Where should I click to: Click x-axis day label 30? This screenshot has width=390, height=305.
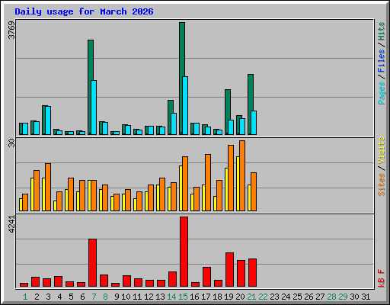(x=354, y=297)
